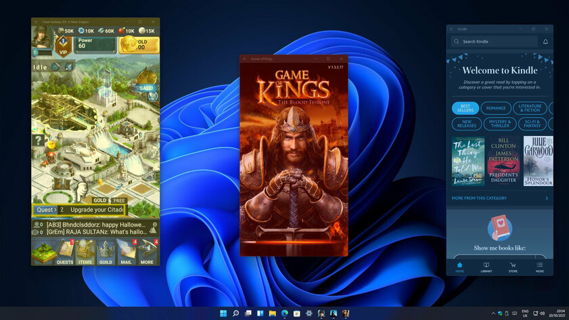
Task: Select the ROMANCE category chip
Action: point(496,108)
